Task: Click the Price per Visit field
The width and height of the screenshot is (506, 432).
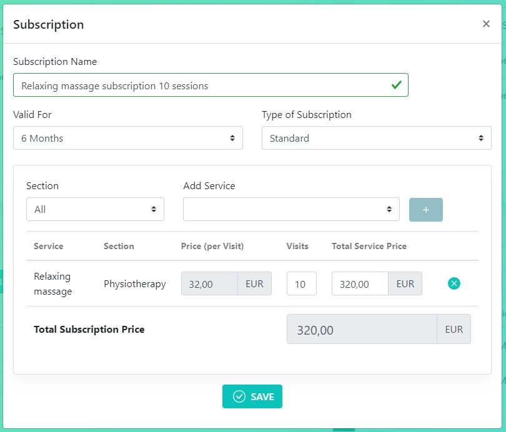Action: (209, 284)
